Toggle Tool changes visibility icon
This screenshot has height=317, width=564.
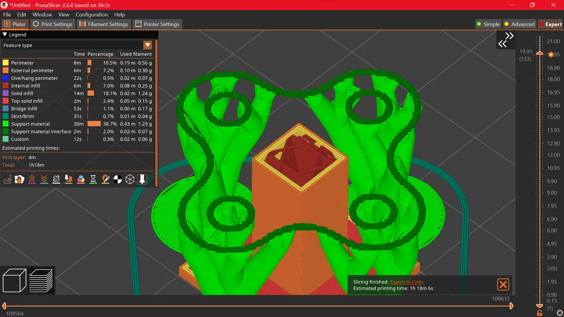click(69, 180)
